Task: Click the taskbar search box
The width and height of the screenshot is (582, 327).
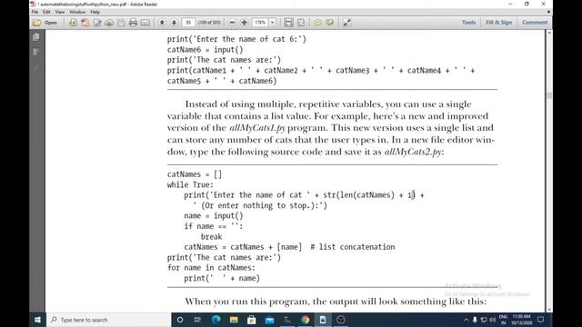Action: point(109,320)
